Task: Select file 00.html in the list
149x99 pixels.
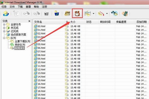Action: tap(41, 26)
